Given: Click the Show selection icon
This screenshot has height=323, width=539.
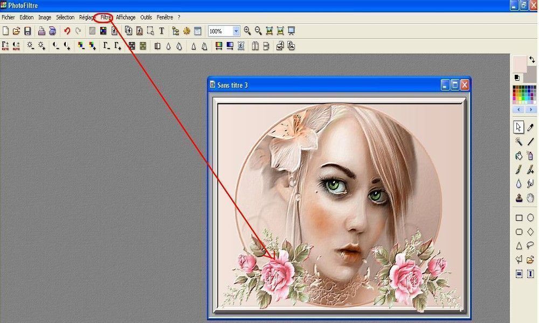Looking at the screenshot, I should 150,31.
